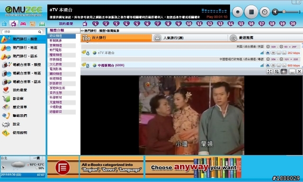Select favorite preset heart number 3
Screen dimensions: 303x182
(x=116, y=24)
